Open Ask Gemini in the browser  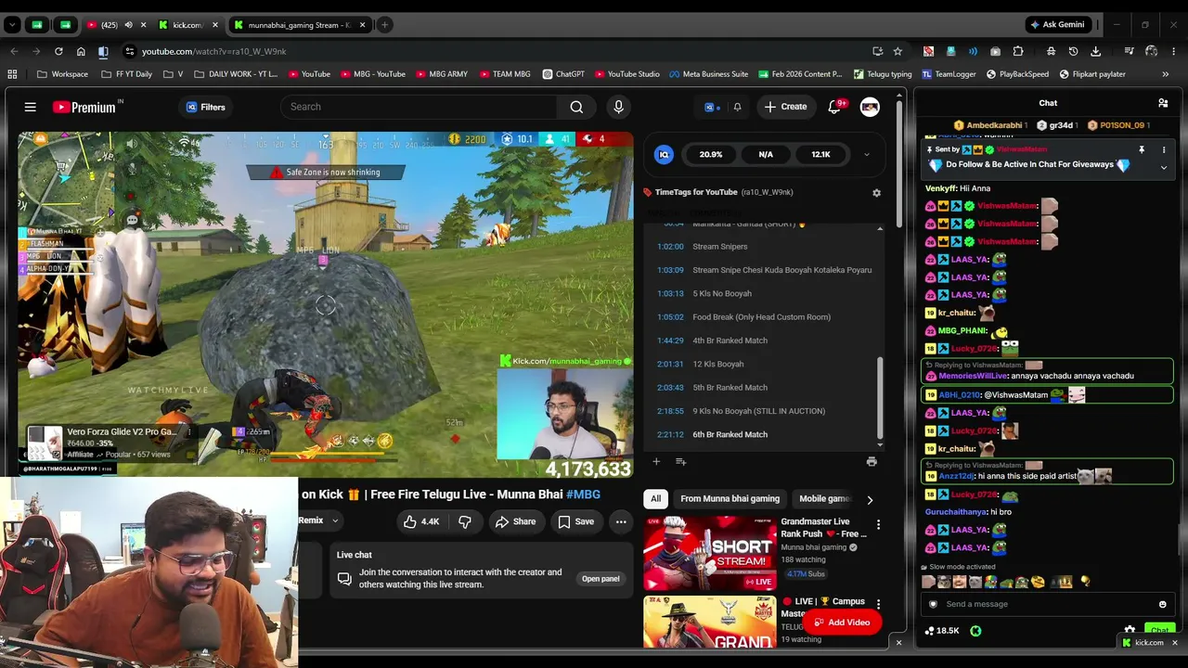point(1057,25)
